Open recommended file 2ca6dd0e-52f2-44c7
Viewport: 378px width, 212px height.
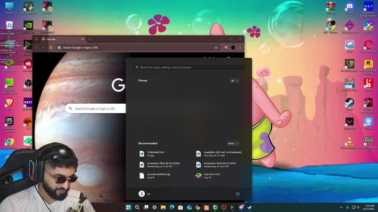(x=220, y=154)
